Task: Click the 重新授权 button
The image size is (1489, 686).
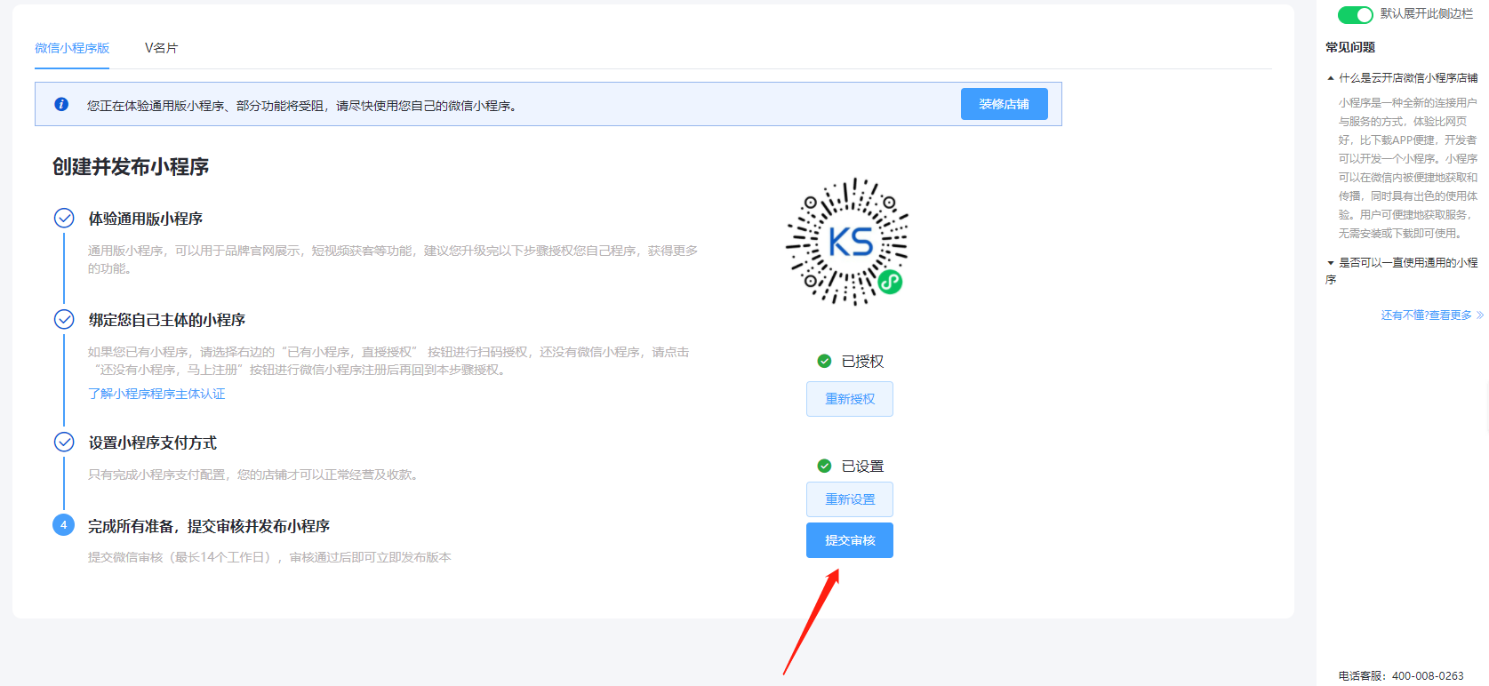Action: coord(849,399)
